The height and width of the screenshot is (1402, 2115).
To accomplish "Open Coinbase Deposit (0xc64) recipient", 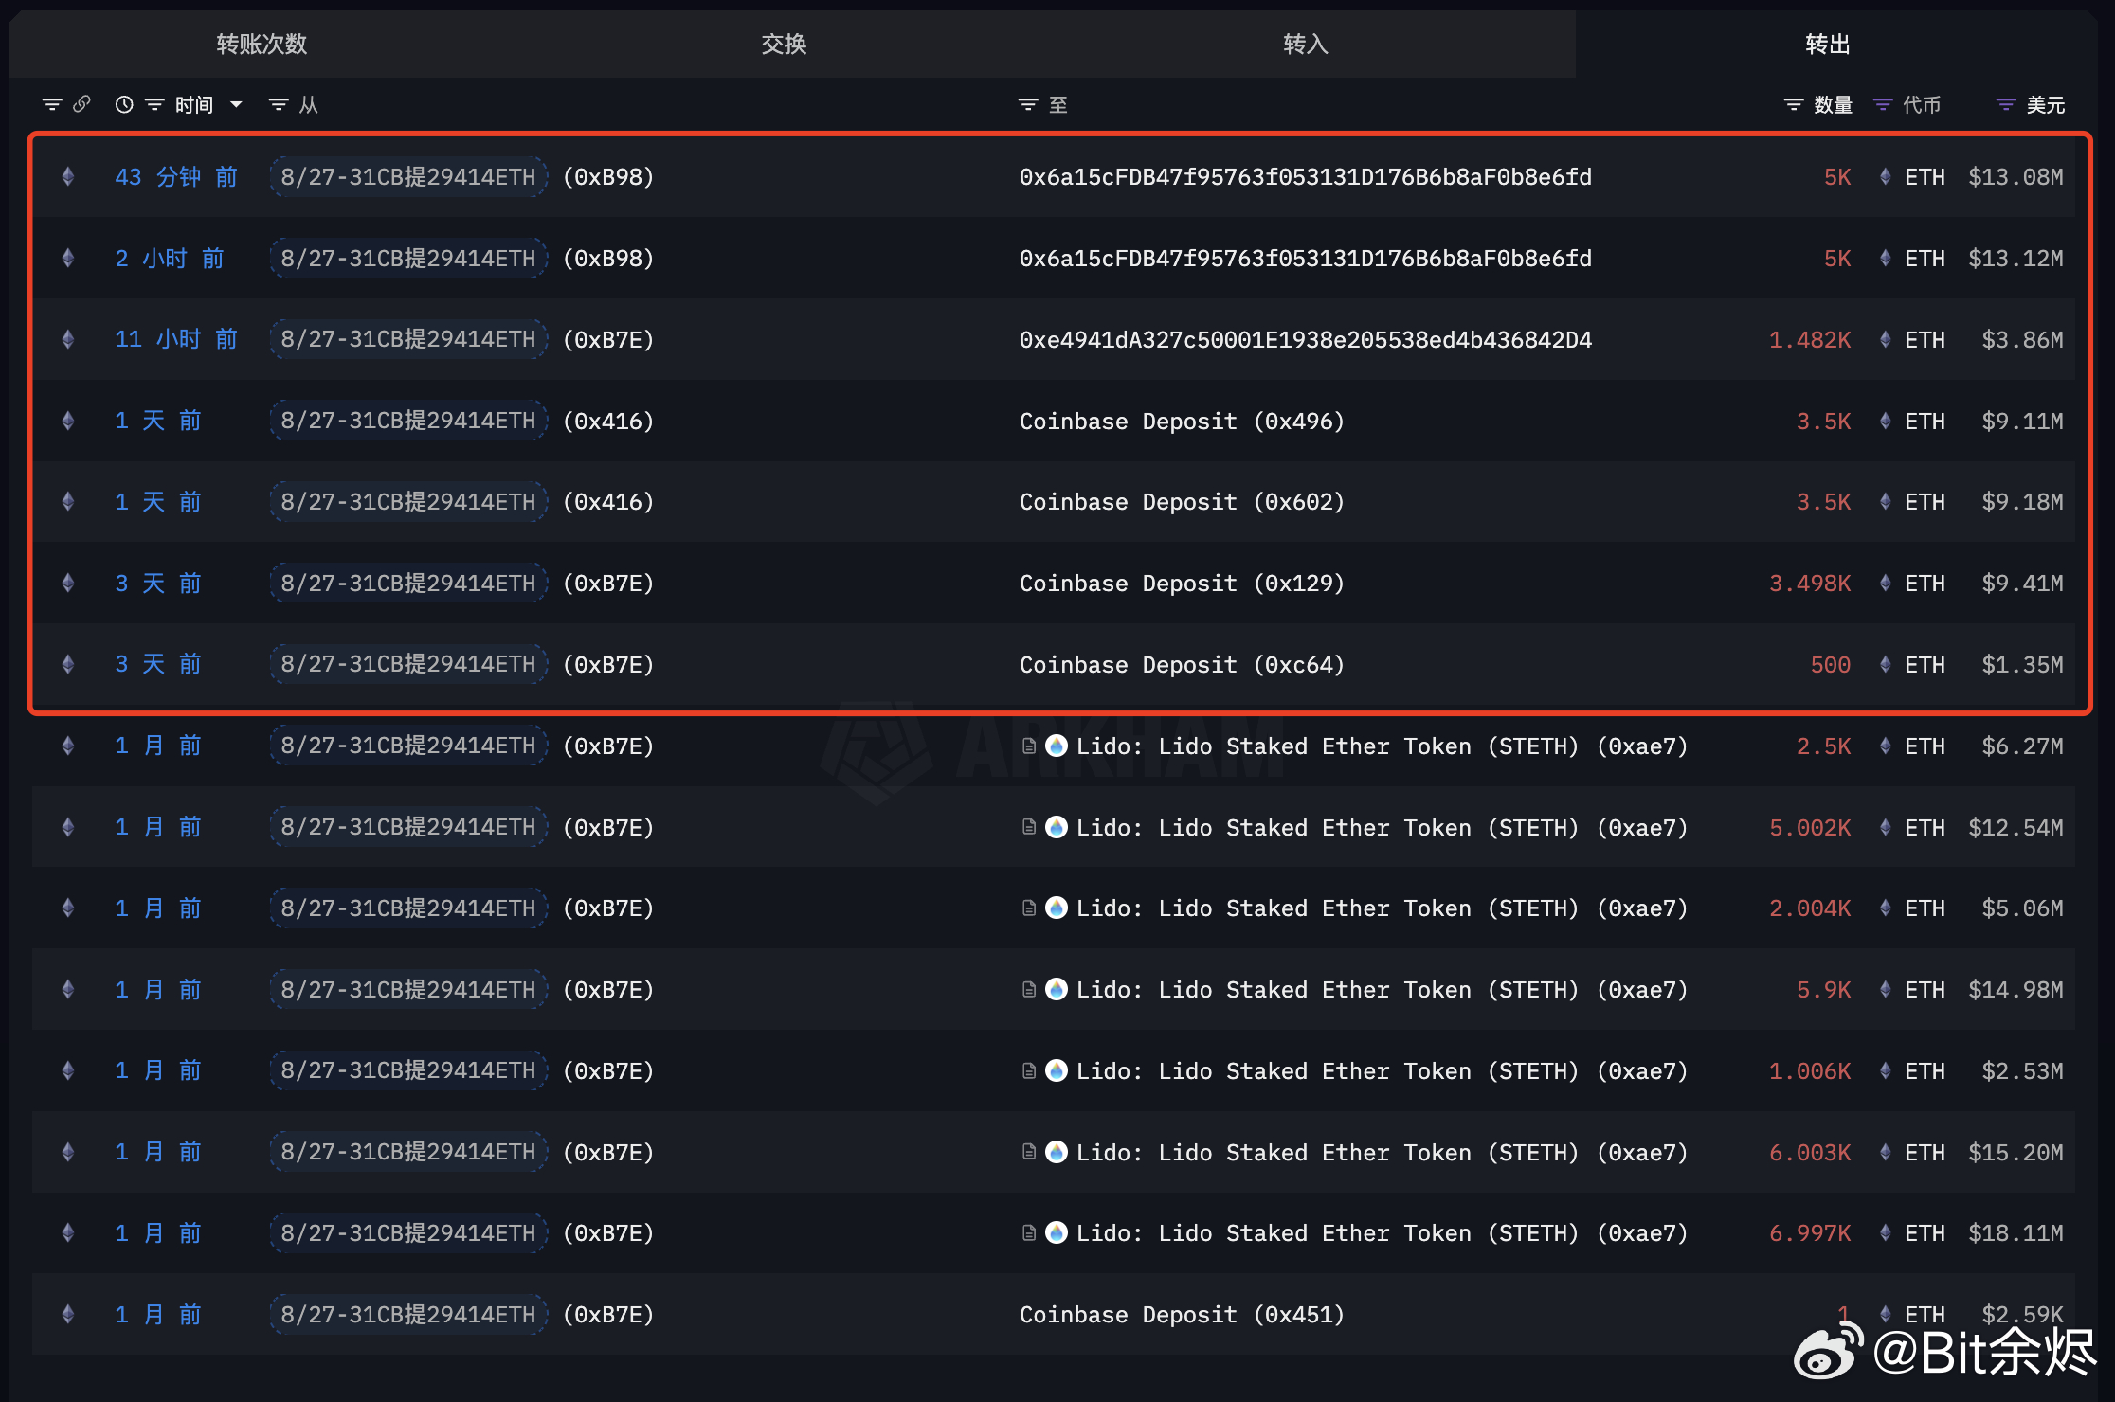I will [x=1182, y=665].
